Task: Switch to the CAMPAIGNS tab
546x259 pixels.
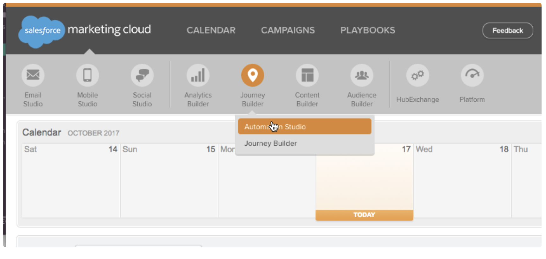Action: [x=288, y=30]
